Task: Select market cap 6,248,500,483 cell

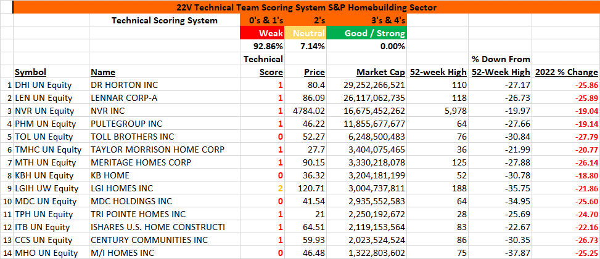Action: click(366, 137)
